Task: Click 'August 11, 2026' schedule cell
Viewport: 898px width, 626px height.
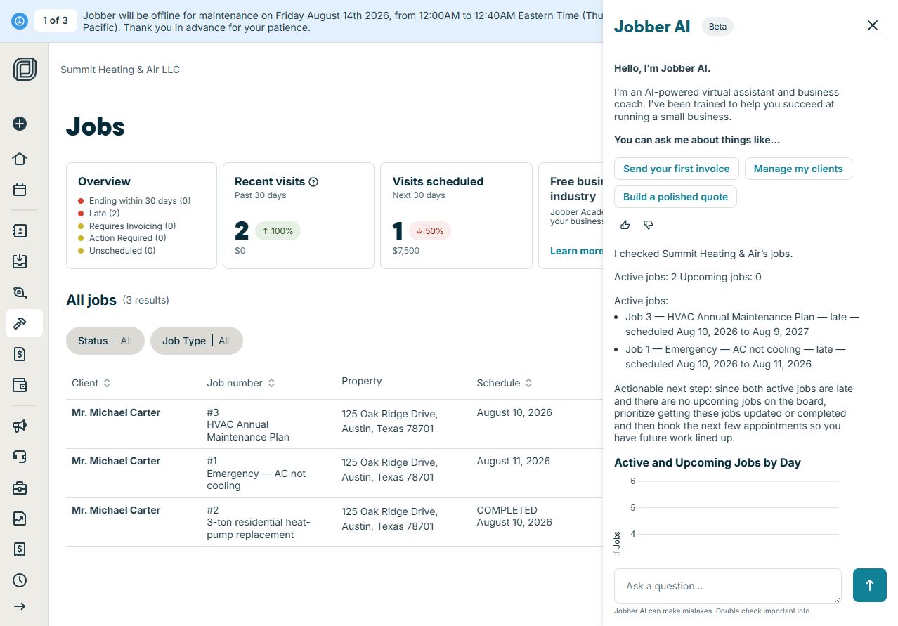Action: 514,462
